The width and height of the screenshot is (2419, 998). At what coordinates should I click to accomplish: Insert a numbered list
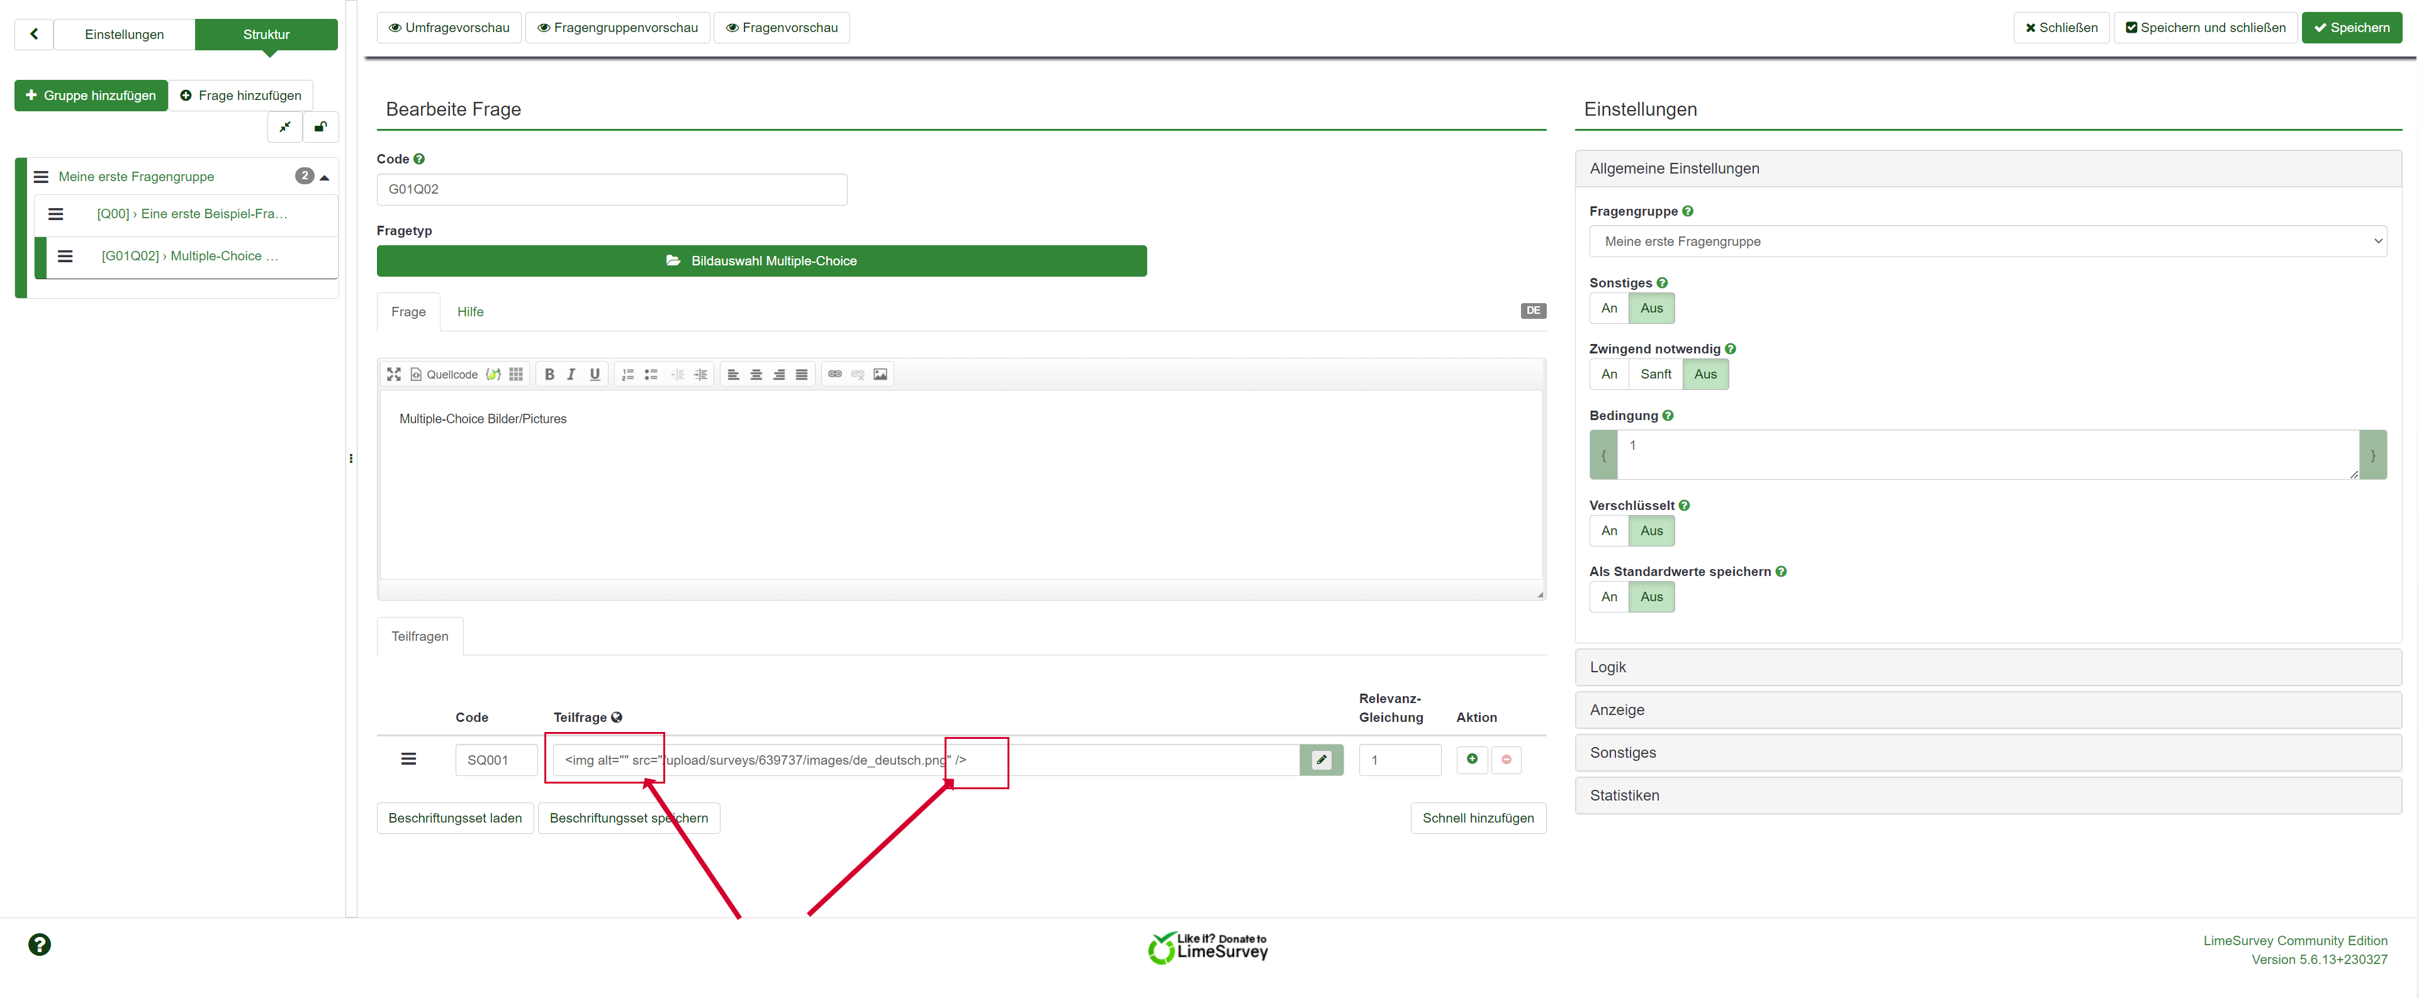click(x=628, y=374)
